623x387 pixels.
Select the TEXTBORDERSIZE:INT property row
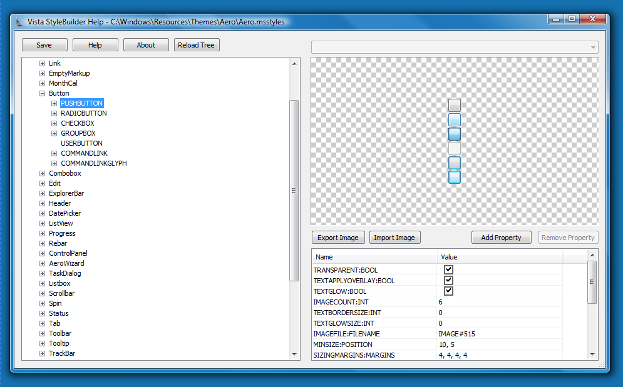[437, 313]
